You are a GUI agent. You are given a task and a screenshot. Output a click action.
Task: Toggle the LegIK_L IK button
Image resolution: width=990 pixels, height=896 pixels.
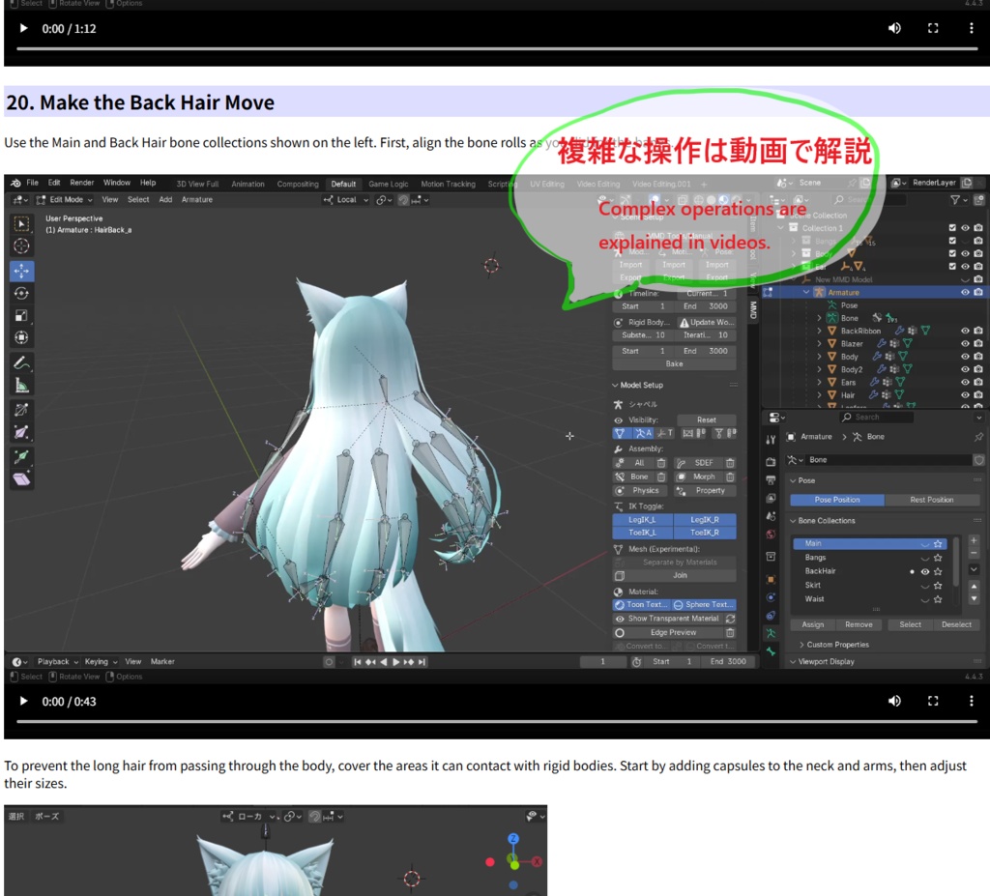642,520
